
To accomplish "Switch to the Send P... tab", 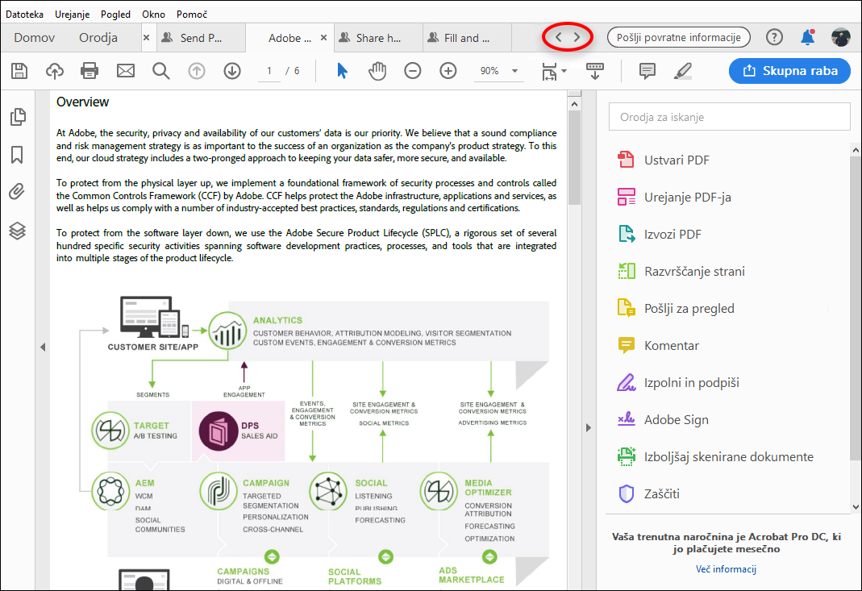I will tap(201, 38).
